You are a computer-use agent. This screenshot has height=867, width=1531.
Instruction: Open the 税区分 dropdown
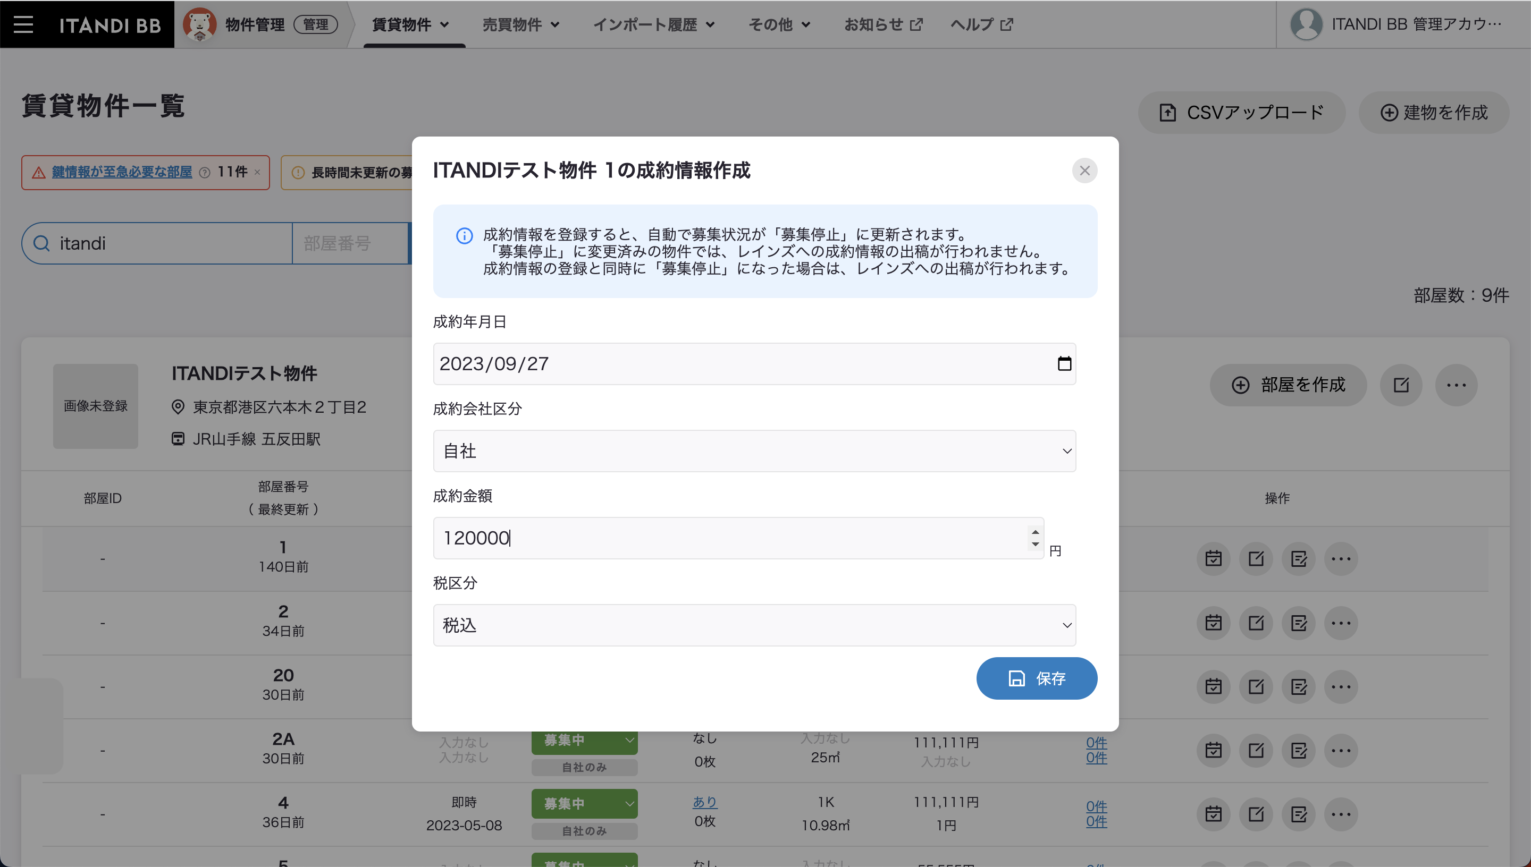coord(754,625)
